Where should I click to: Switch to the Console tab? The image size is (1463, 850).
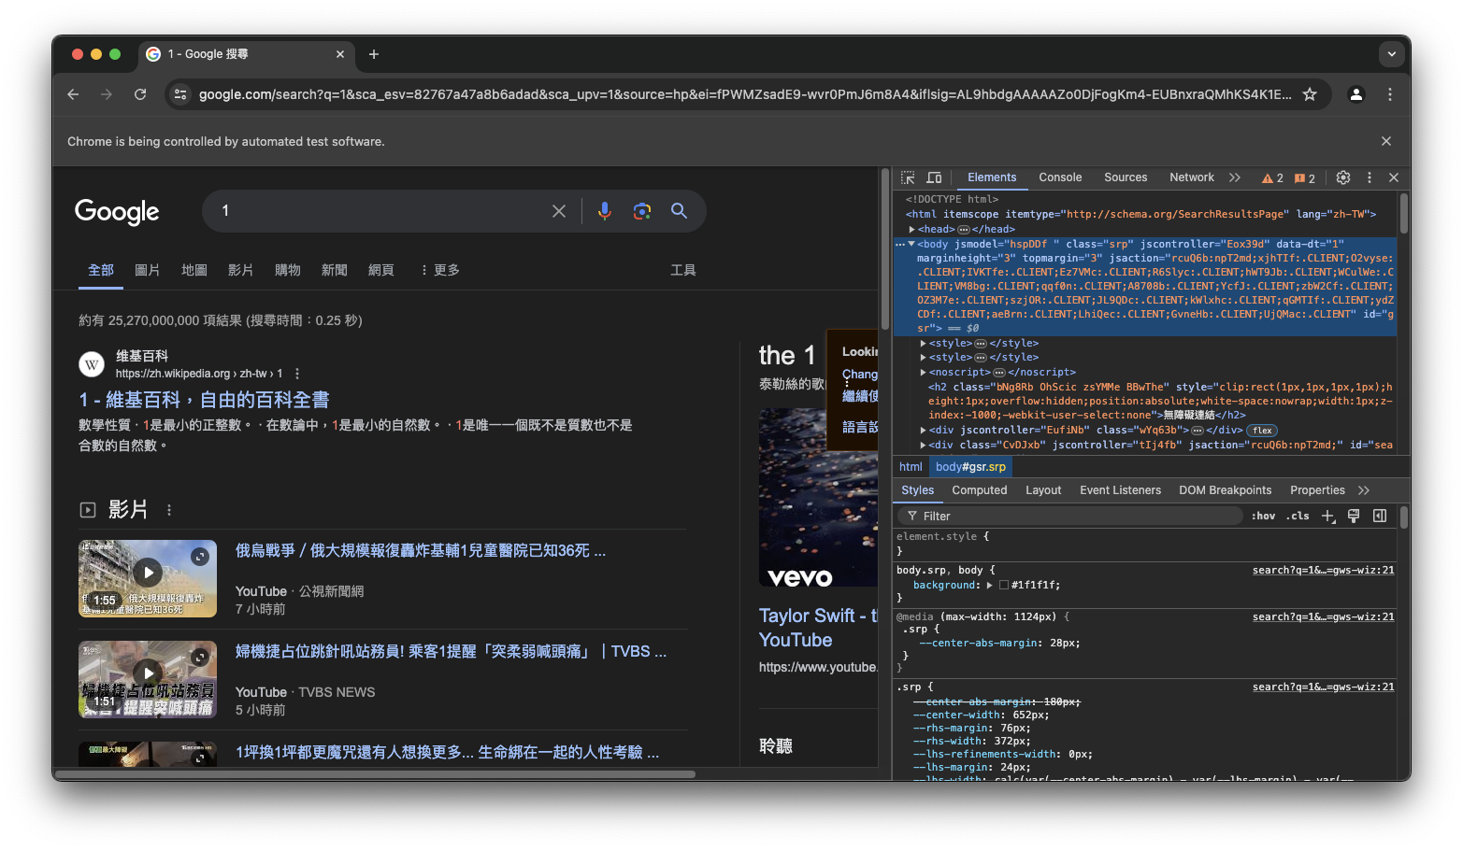[1060, 177]
